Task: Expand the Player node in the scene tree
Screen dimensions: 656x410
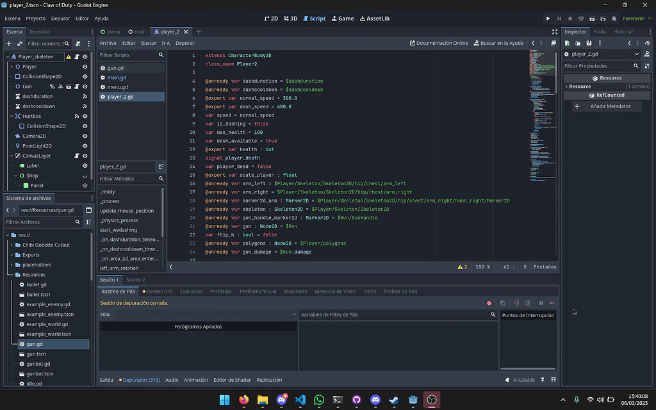Action: (12, 66)
